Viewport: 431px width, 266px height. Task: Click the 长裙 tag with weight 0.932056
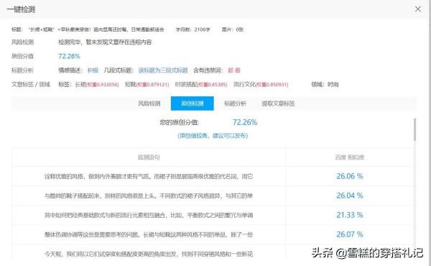click(x=97, y=84)
